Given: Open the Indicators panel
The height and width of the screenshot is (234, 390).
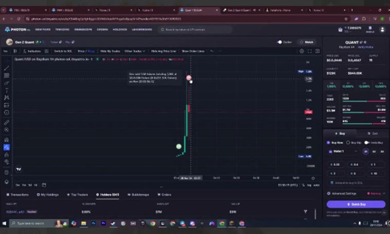Looking at the screenshot, I should [x=33, y=51].
